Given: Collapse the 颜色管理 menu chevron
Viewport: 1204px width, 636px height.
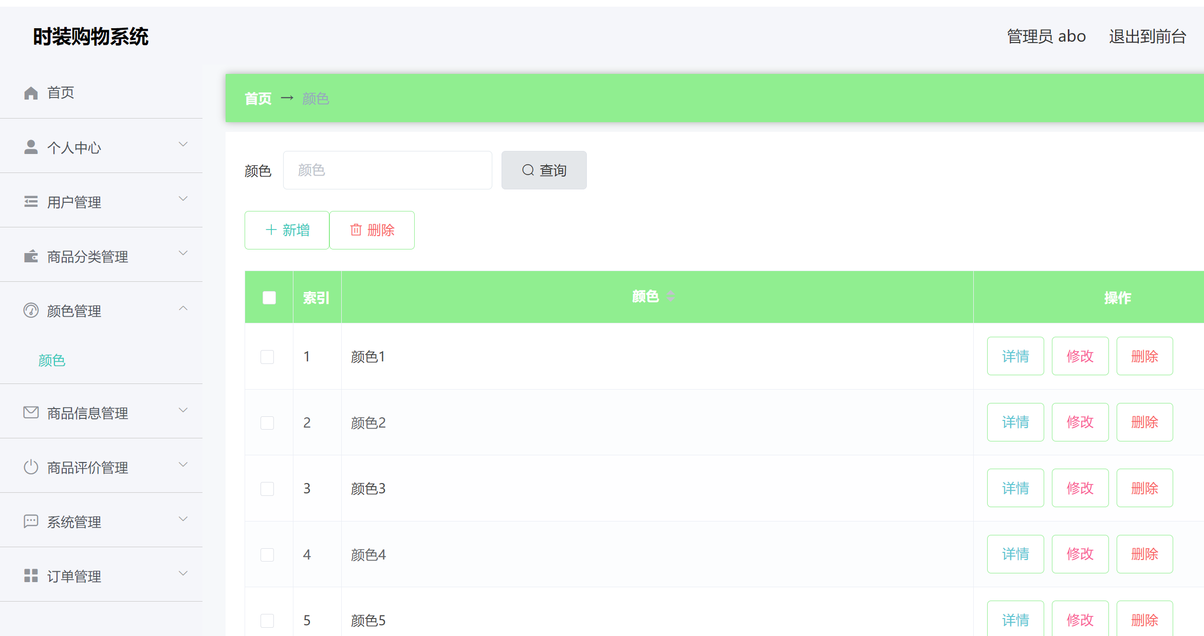Looking at the screenshot, I should tap(183, 308).
